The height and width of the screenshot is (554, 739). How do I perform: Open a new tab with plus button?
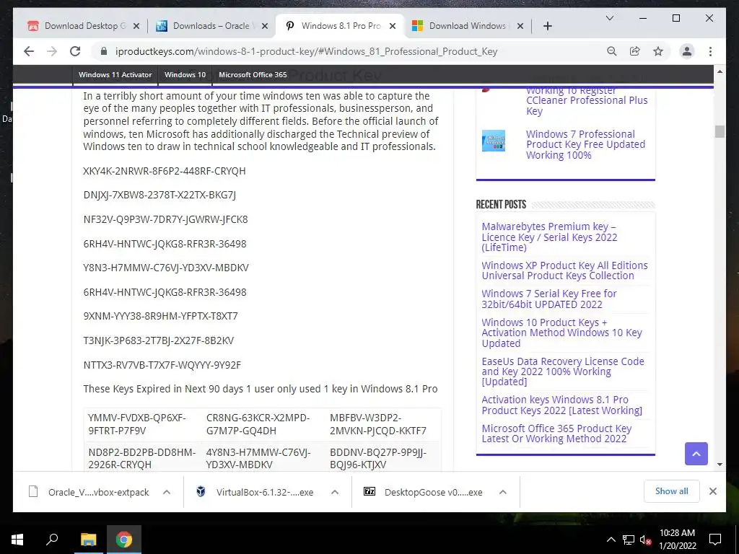coord(547,26)
